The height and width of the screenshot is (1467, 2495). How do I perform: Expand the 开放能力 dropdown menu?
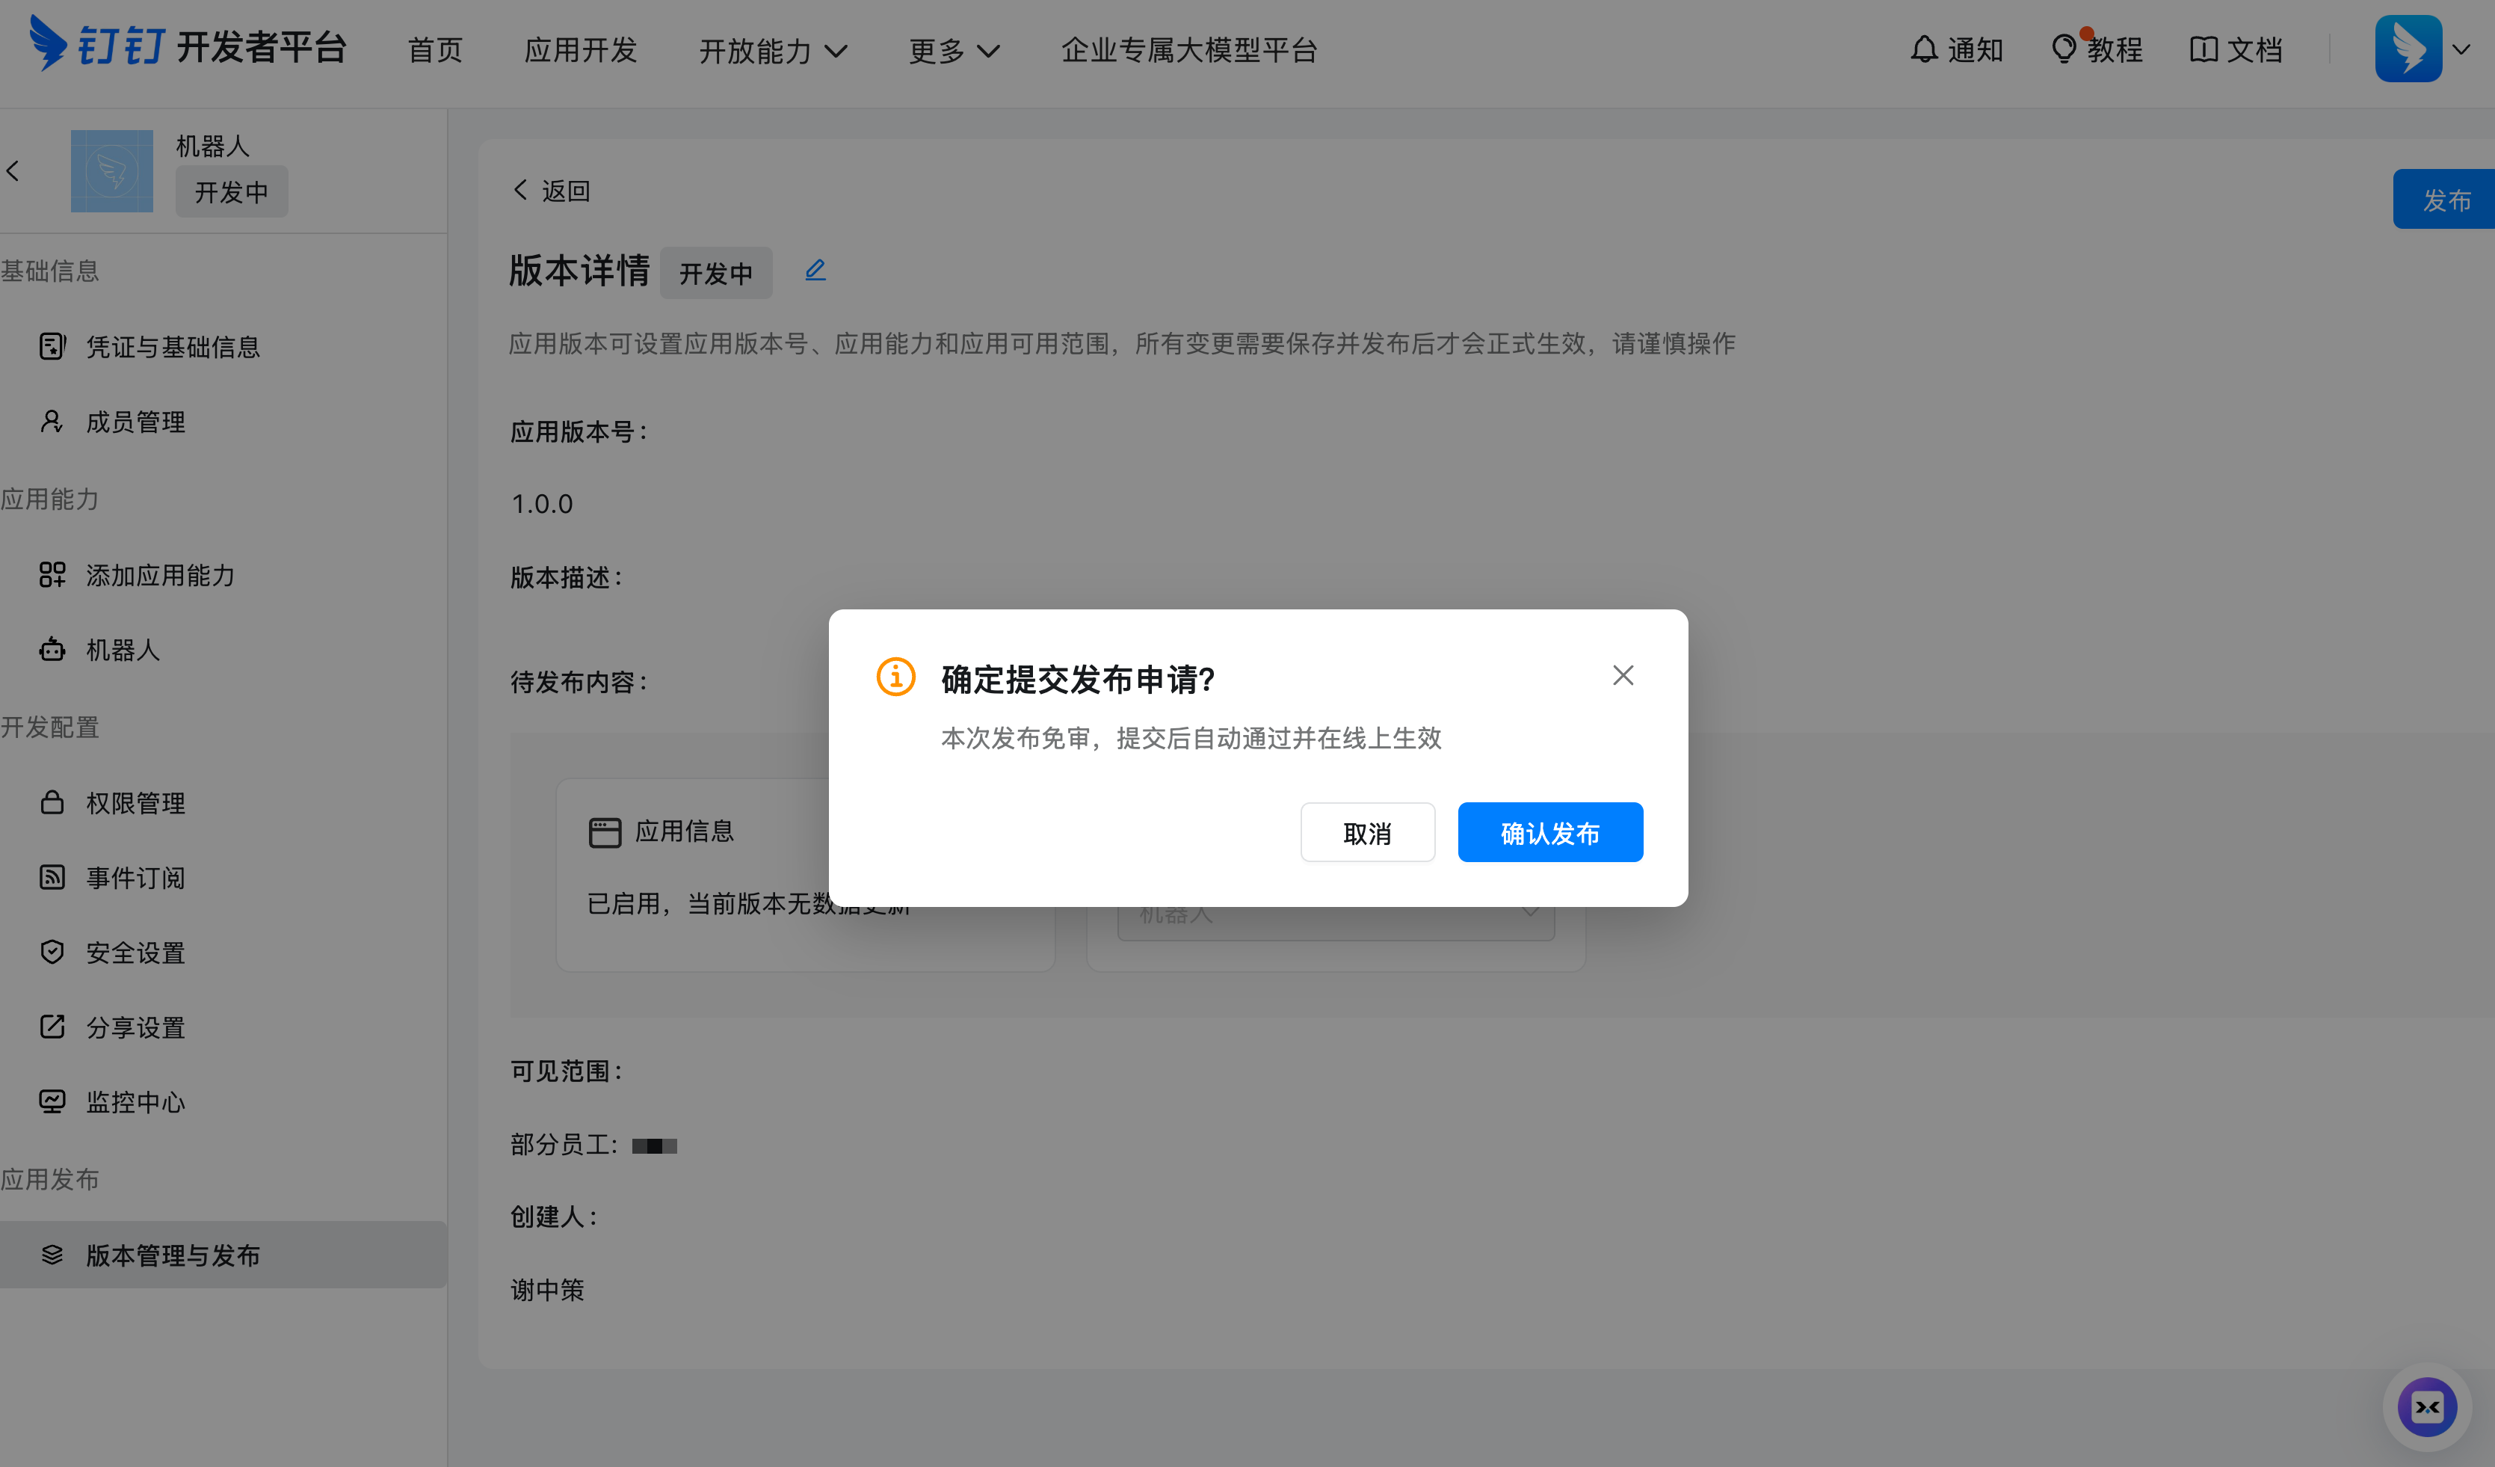coord(772,51)
